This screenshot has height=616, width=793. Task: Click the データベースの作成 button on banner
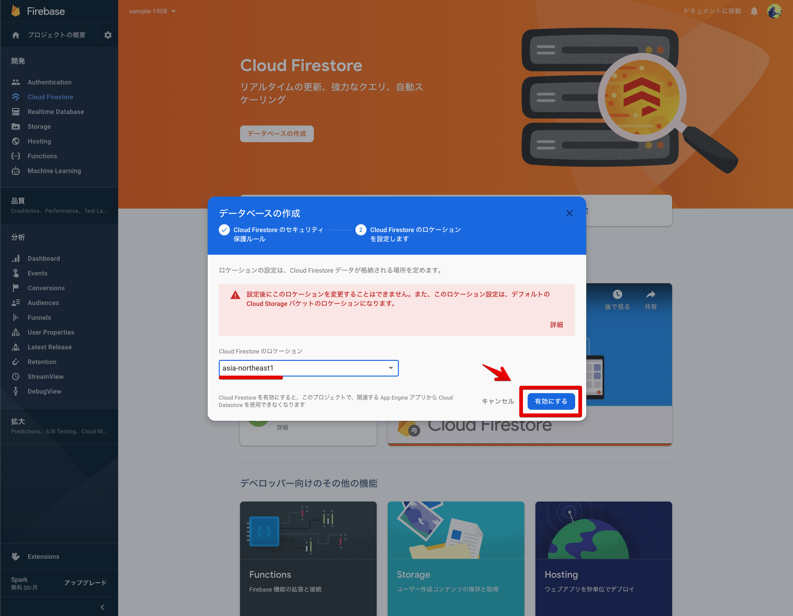(x=277, y=134)
